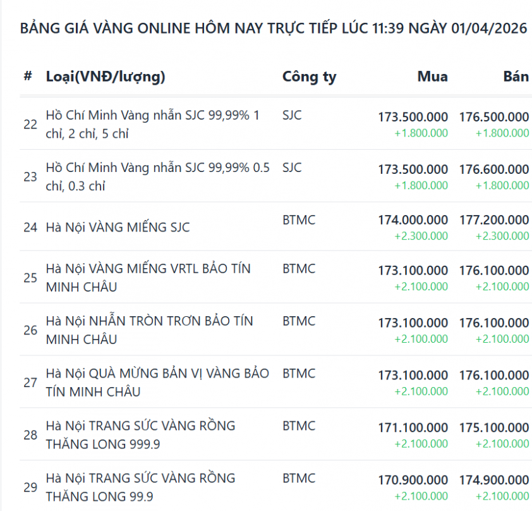Screen dimensions: 532x511
Task: Click the "Loại(VNĐ/lượng)" column header
Action: pyautogui.click(x=106, y=77)
